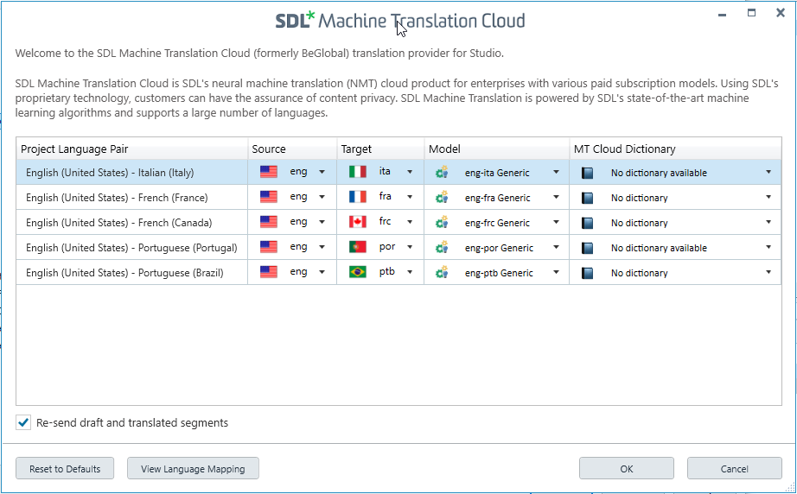This screenshot has height=494, width=797.
Task: Click the dictionary book icon in the Italian row
Action: pos(587,173)
